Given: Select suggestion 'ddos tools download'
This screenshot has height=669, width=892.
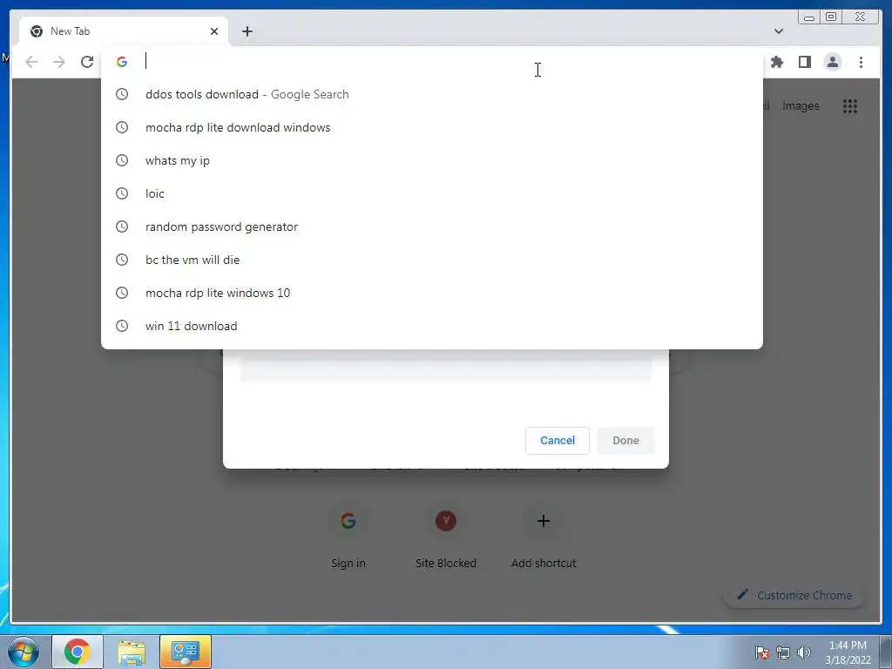Looking at the screenshot, I should tap(432, 94).
